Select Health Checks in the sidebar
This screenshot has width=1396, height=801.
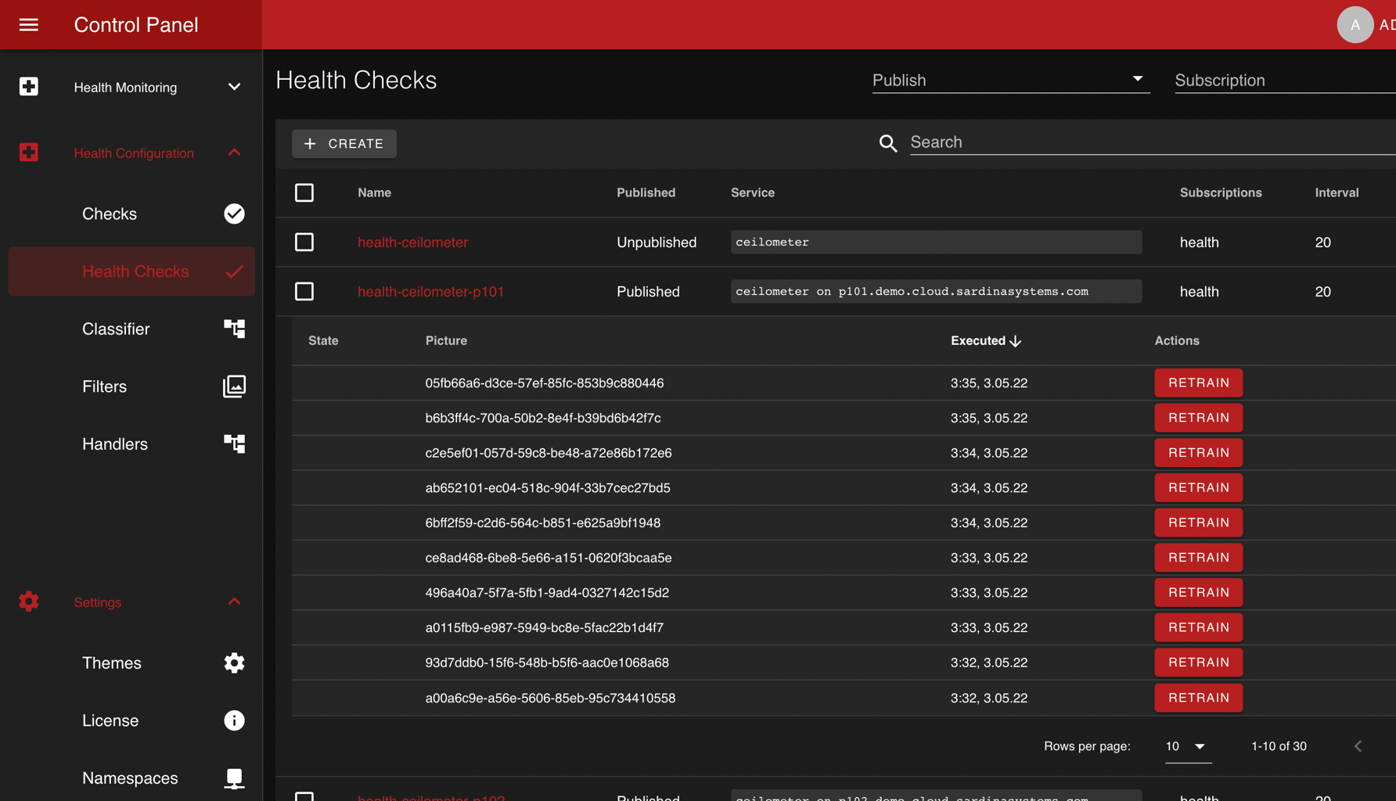click(135, 271)
